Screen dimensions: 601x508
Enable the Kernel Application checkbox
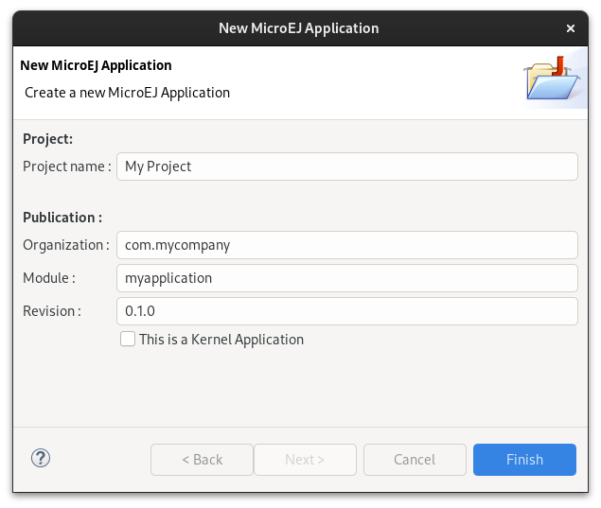pyautogui.click(x=128, y=339)
